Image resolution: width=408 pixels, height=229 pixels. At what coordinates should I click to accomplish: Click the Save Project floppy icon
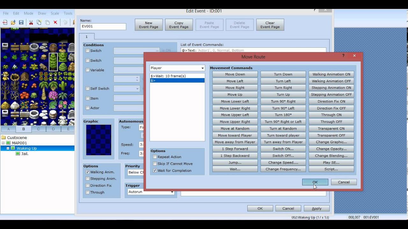pyautogui.click(x=21, y=23)
